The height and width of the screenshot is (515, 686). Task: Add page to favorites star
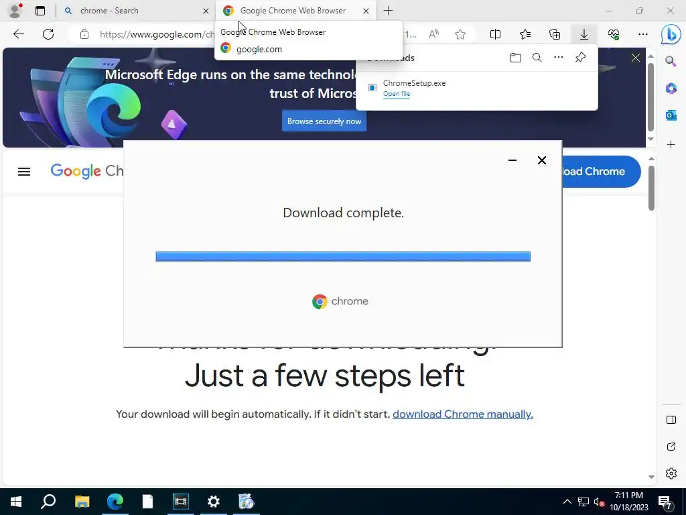coord(460,34)
